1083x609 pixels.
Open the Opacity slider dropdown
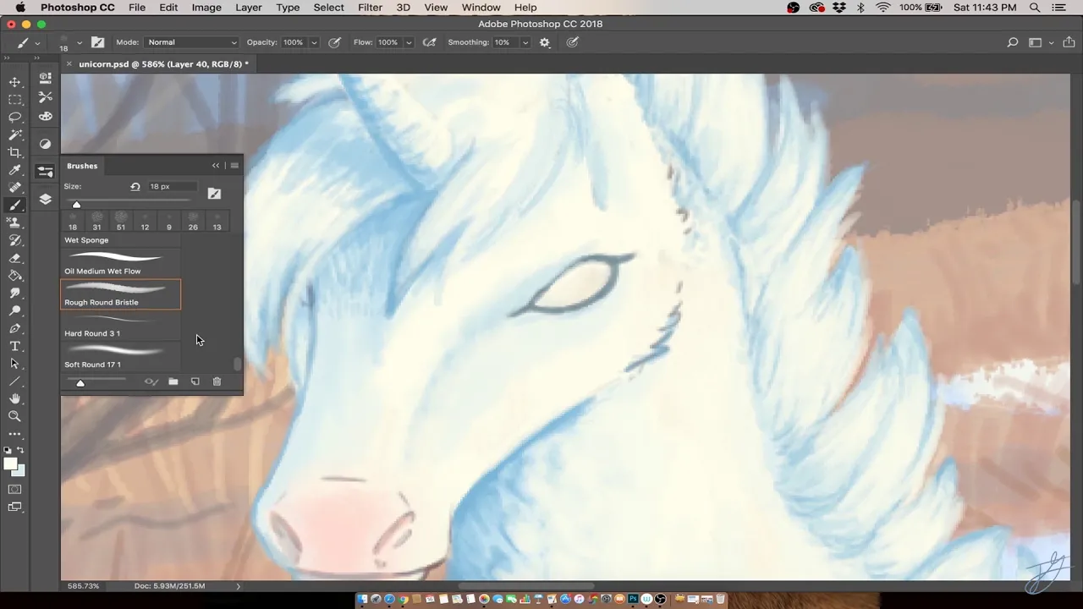click(314, 42)
